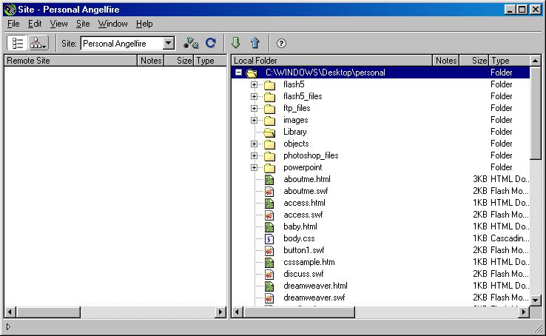546x336 pixels.
Task: Click the local pane scroll down arrow
Action: coord(536,300)
